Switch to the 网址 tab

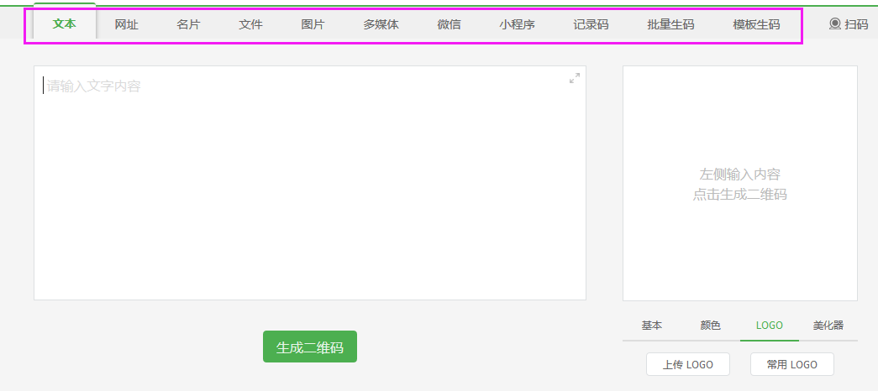click(127, 24)
